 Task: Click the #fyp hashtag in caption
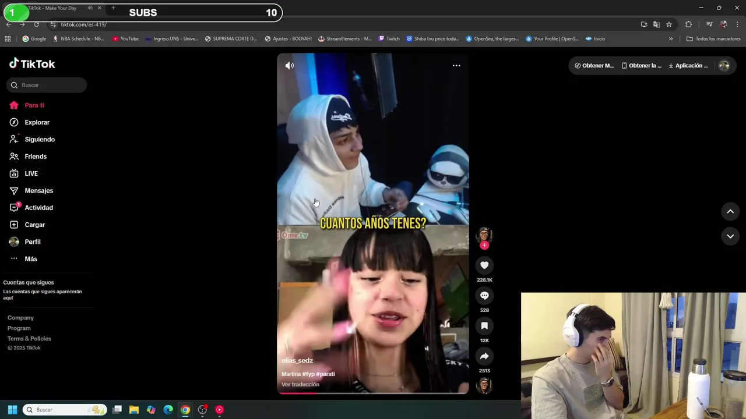pyautogui.click(x=308, y=374)
